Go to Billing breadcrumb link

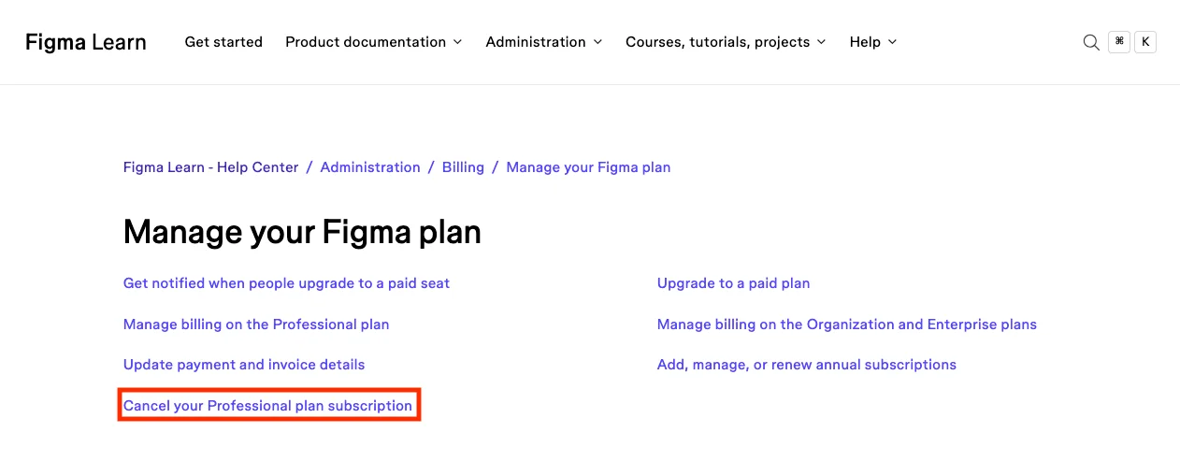[463, 167]
